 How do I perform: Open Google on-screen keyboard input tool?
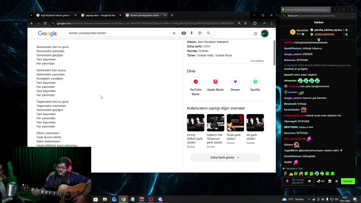pyautogui.click(x=184, y=33)
